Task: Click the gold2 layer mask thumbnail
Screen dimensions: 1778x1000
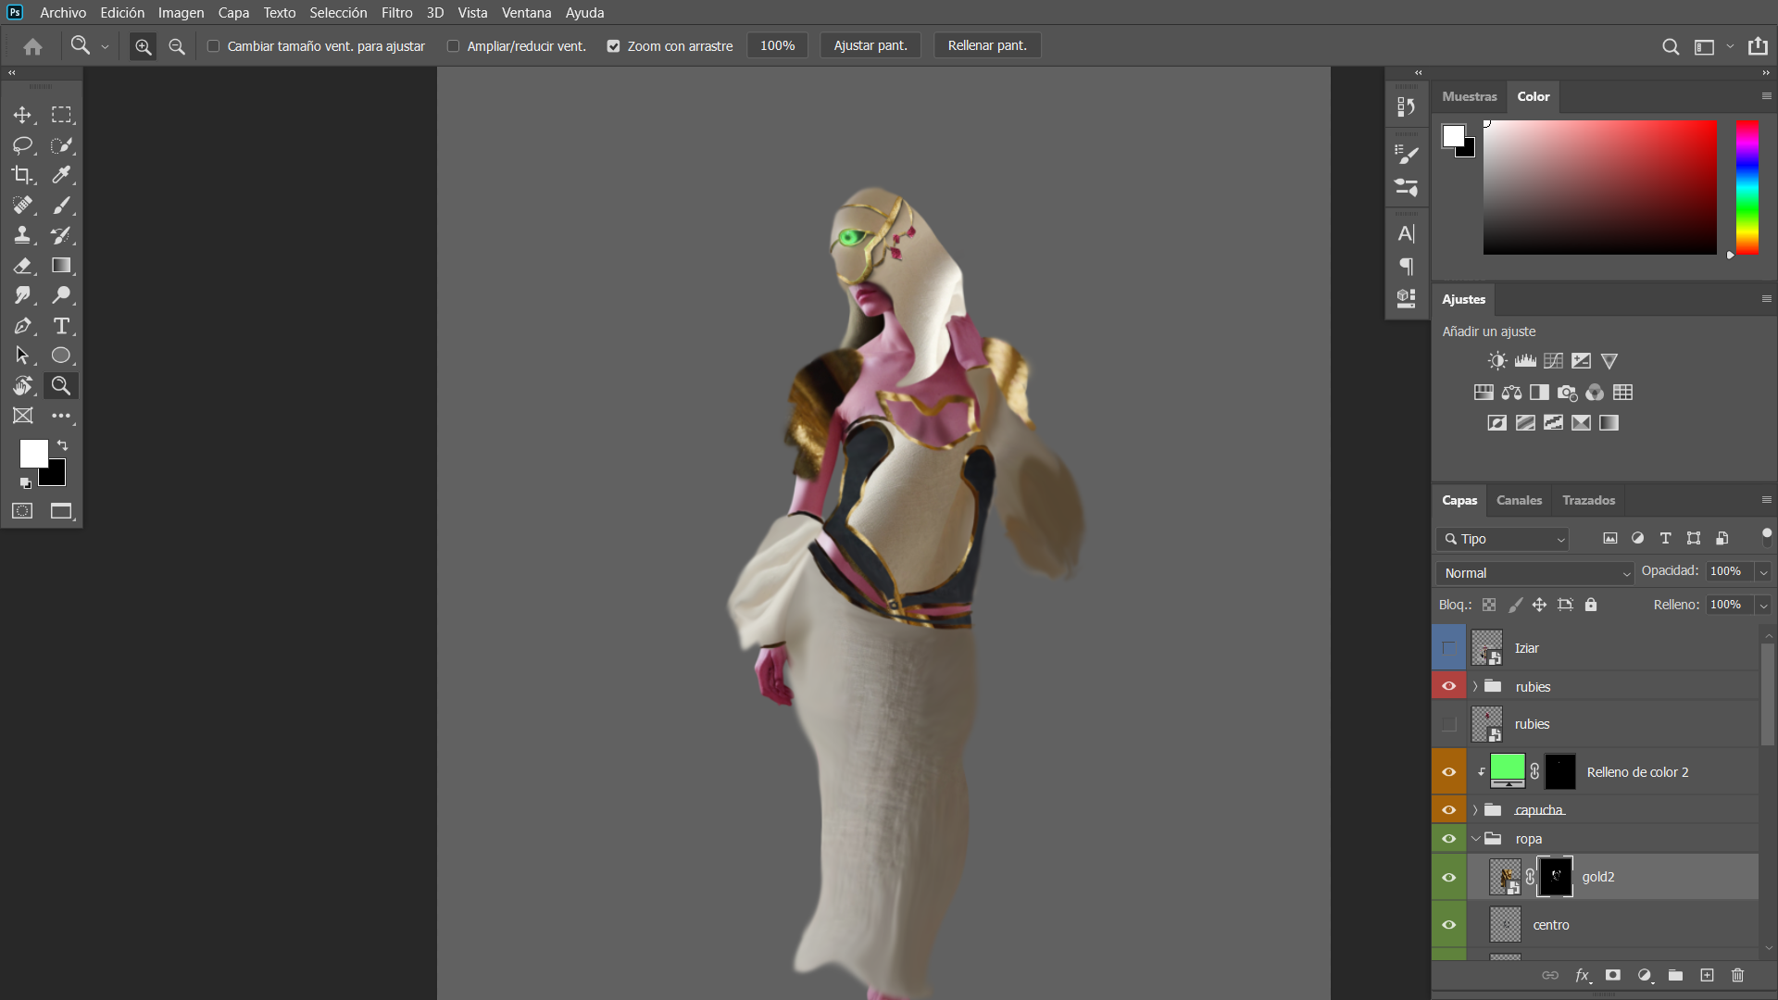Action: (1556, 877)
